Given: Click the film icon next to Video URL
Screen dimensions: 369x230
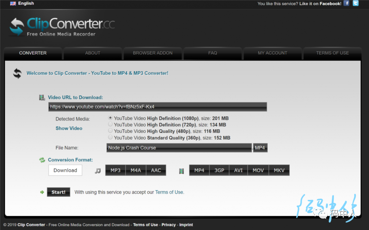Looking at the screenshot, I should tap(42, 97).
